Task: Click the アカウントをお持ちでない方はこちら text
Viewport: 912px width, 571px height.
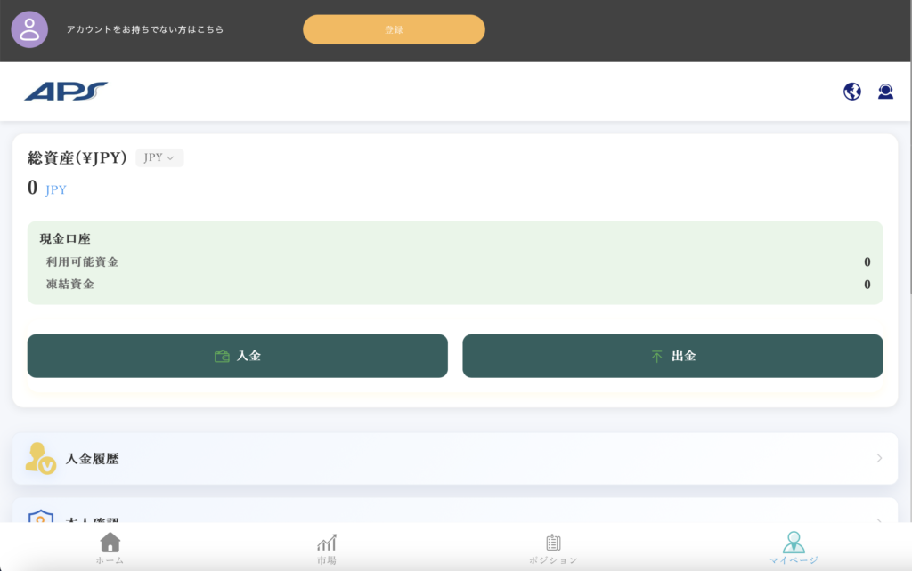Action: pyautogui.click(x=145, y=29)
